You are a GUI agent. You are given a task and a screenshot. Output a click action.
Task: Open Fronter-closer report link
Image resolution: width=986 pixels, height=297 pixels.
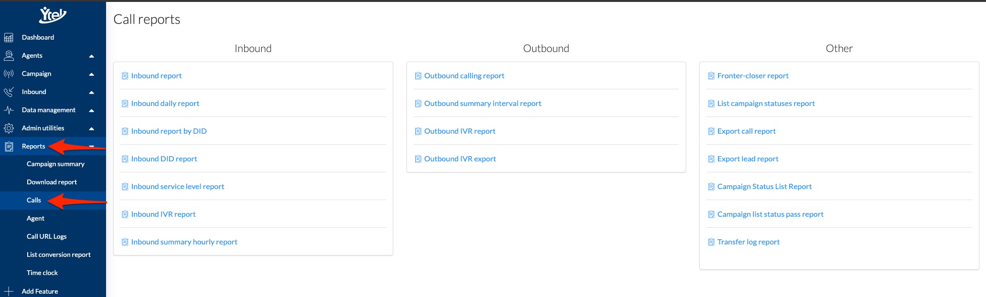click(753, 75)
